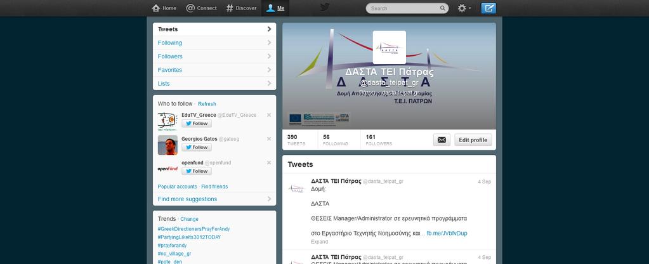649x264 pixels.
Task: View the 161 followers count
Action: click(x=379, y=140)
